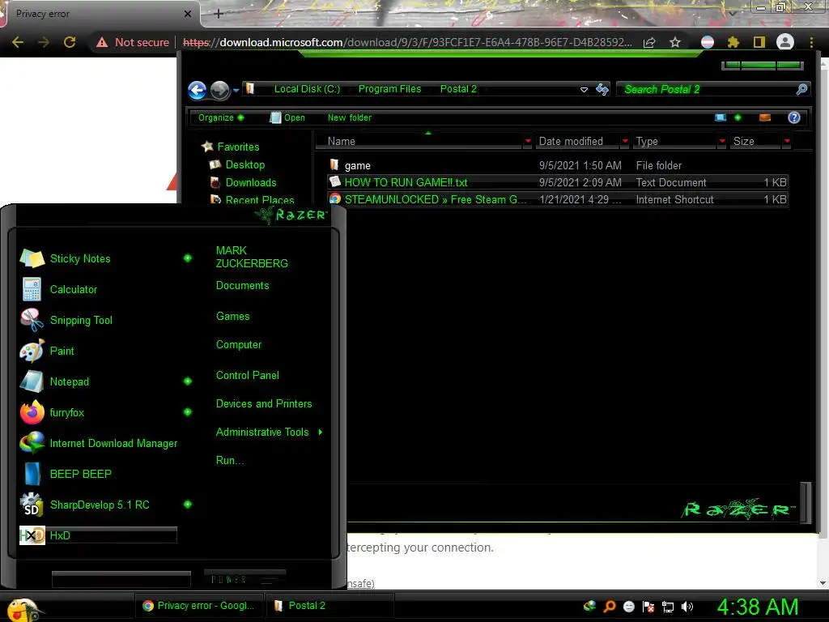This screenshot has height=622, width=829.
Task: Open the Date modified column dropdown
Action: pos(625,141)
